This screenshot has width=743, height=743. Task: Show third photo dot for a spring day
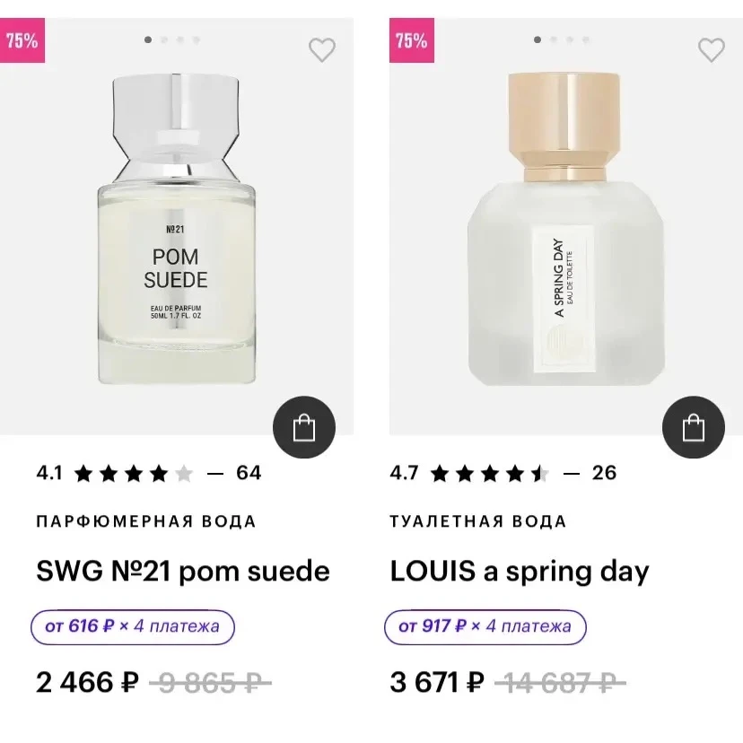[x=570, y=39]
